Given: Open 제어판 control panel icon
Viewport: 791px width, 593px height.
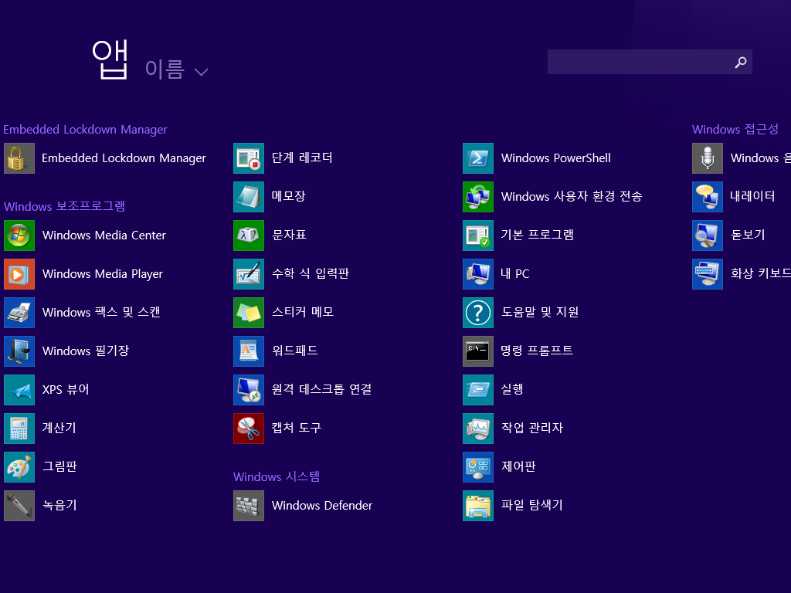Looking at the screenshot, I should 478,467.
